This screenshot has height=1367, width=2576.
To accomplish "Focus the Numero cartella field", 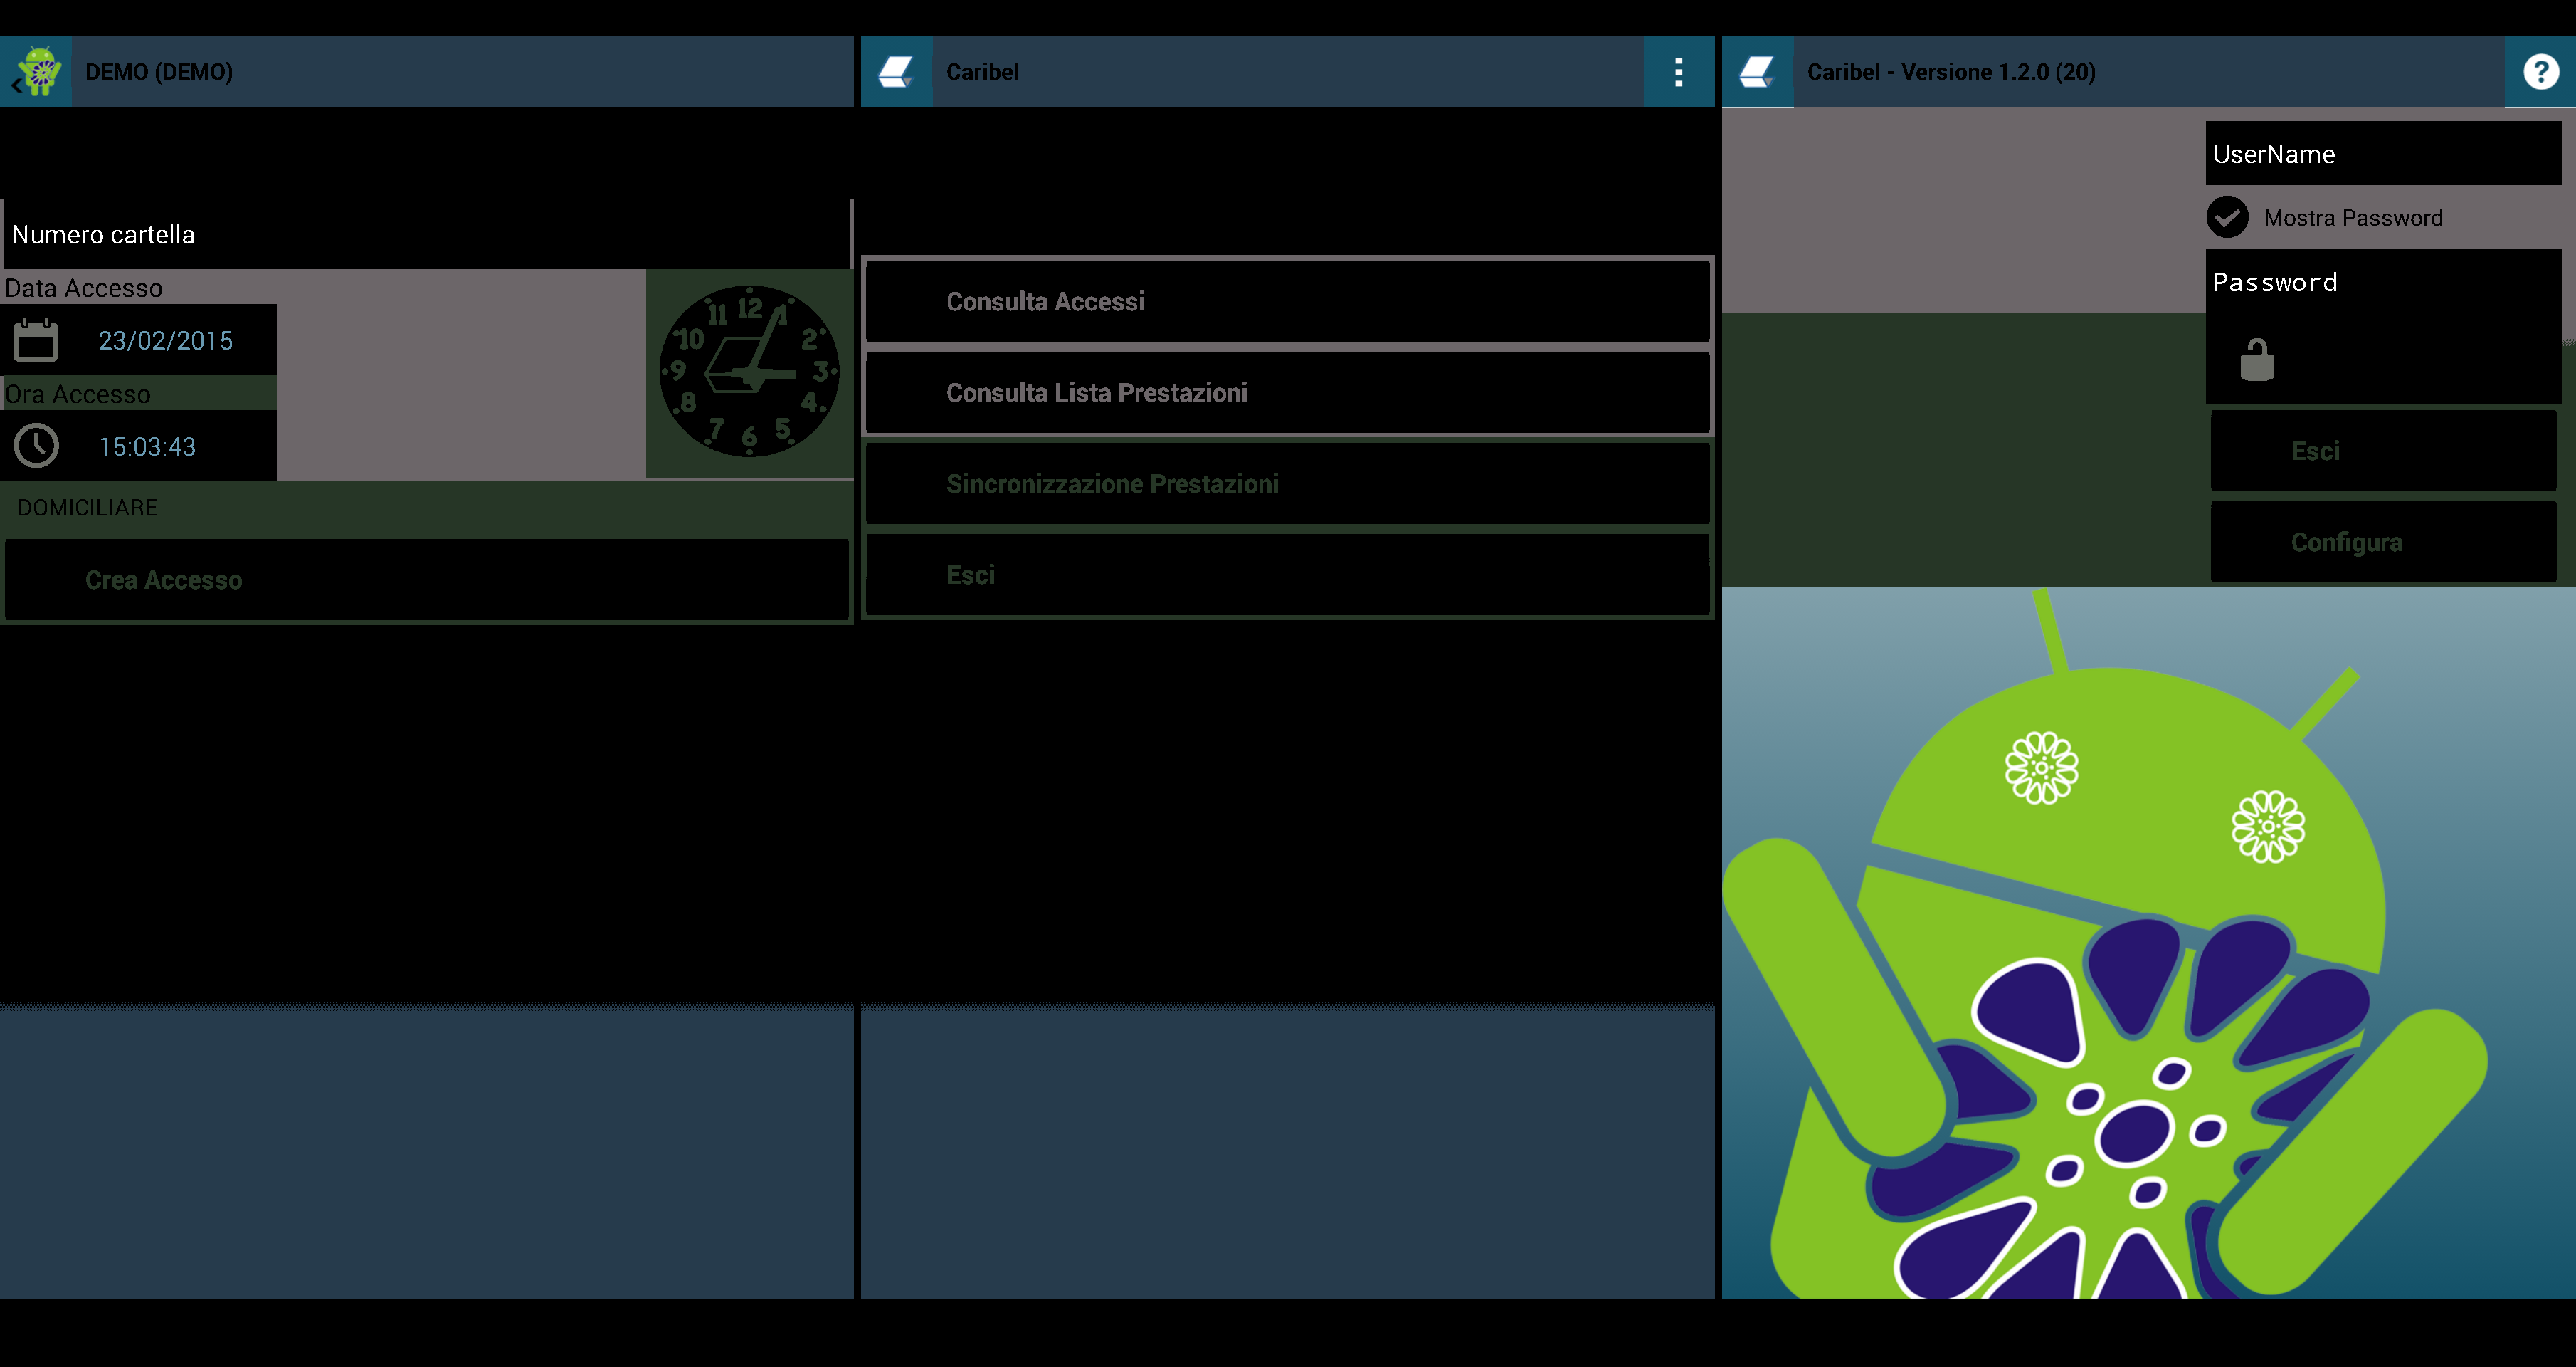I will coord(427,234).
